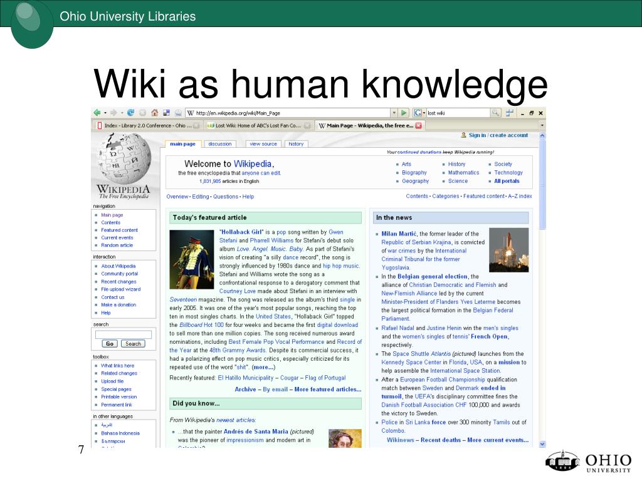Click the Hollaback Girl article link

[241, 232]
